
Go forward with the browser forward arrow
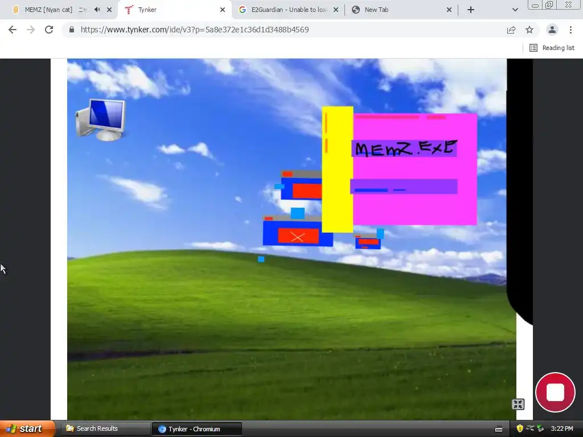(31, 30)
